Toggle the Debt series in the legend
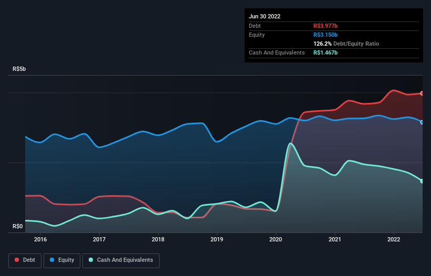 (25, 260)
